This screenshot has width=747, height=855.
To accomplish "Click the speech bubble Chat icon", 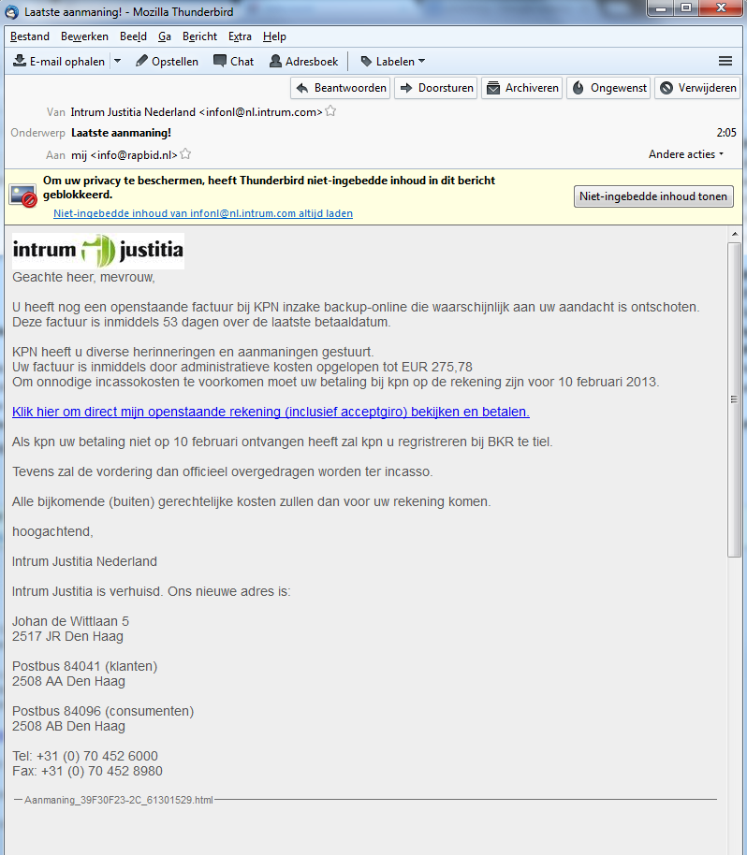I will point(220,61).
